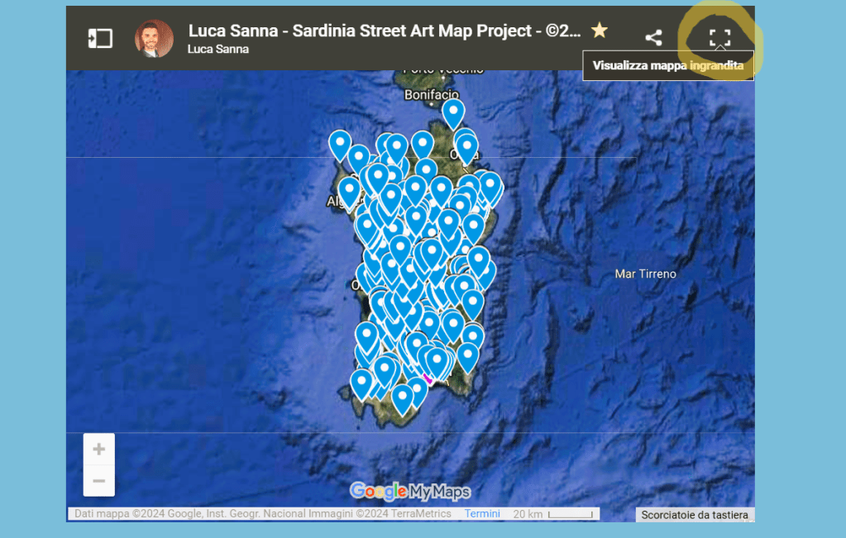Screen dimensions: 846x538
Task: Click Luca Sanna's profile avatar
Action: 154,39
